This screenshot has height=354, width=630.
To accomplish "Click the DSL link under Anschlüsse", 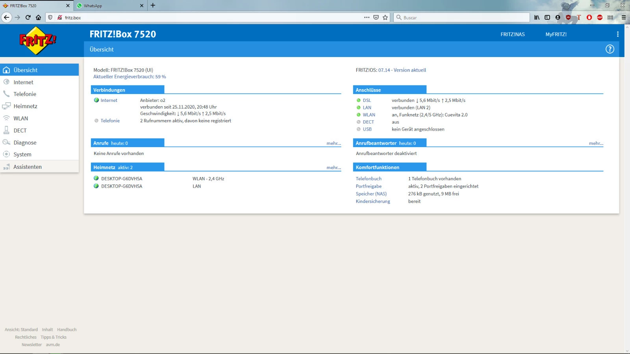I will pyautogui.click(x=367, y=100).
